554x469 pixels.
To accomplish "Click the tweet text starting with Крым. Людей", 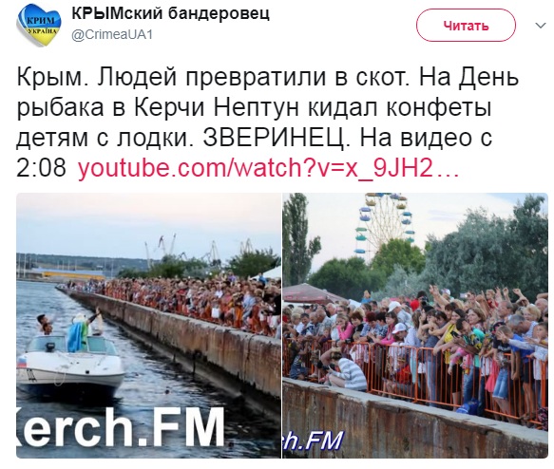I will [267, 122].
